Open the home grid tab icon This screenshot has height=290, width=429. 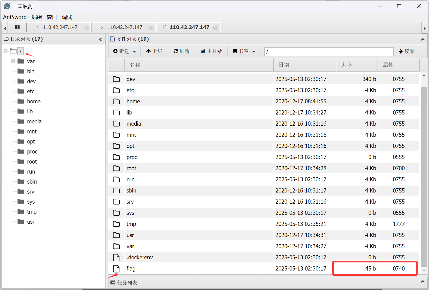pyautogui.click(x=17, y=27)
